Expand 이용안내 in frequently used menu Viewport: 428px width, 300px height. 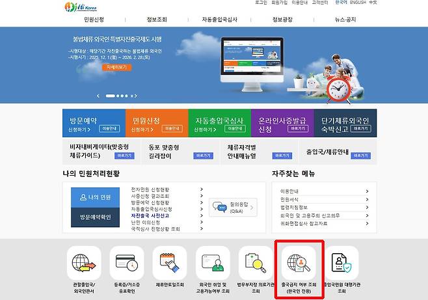[366, 191]
